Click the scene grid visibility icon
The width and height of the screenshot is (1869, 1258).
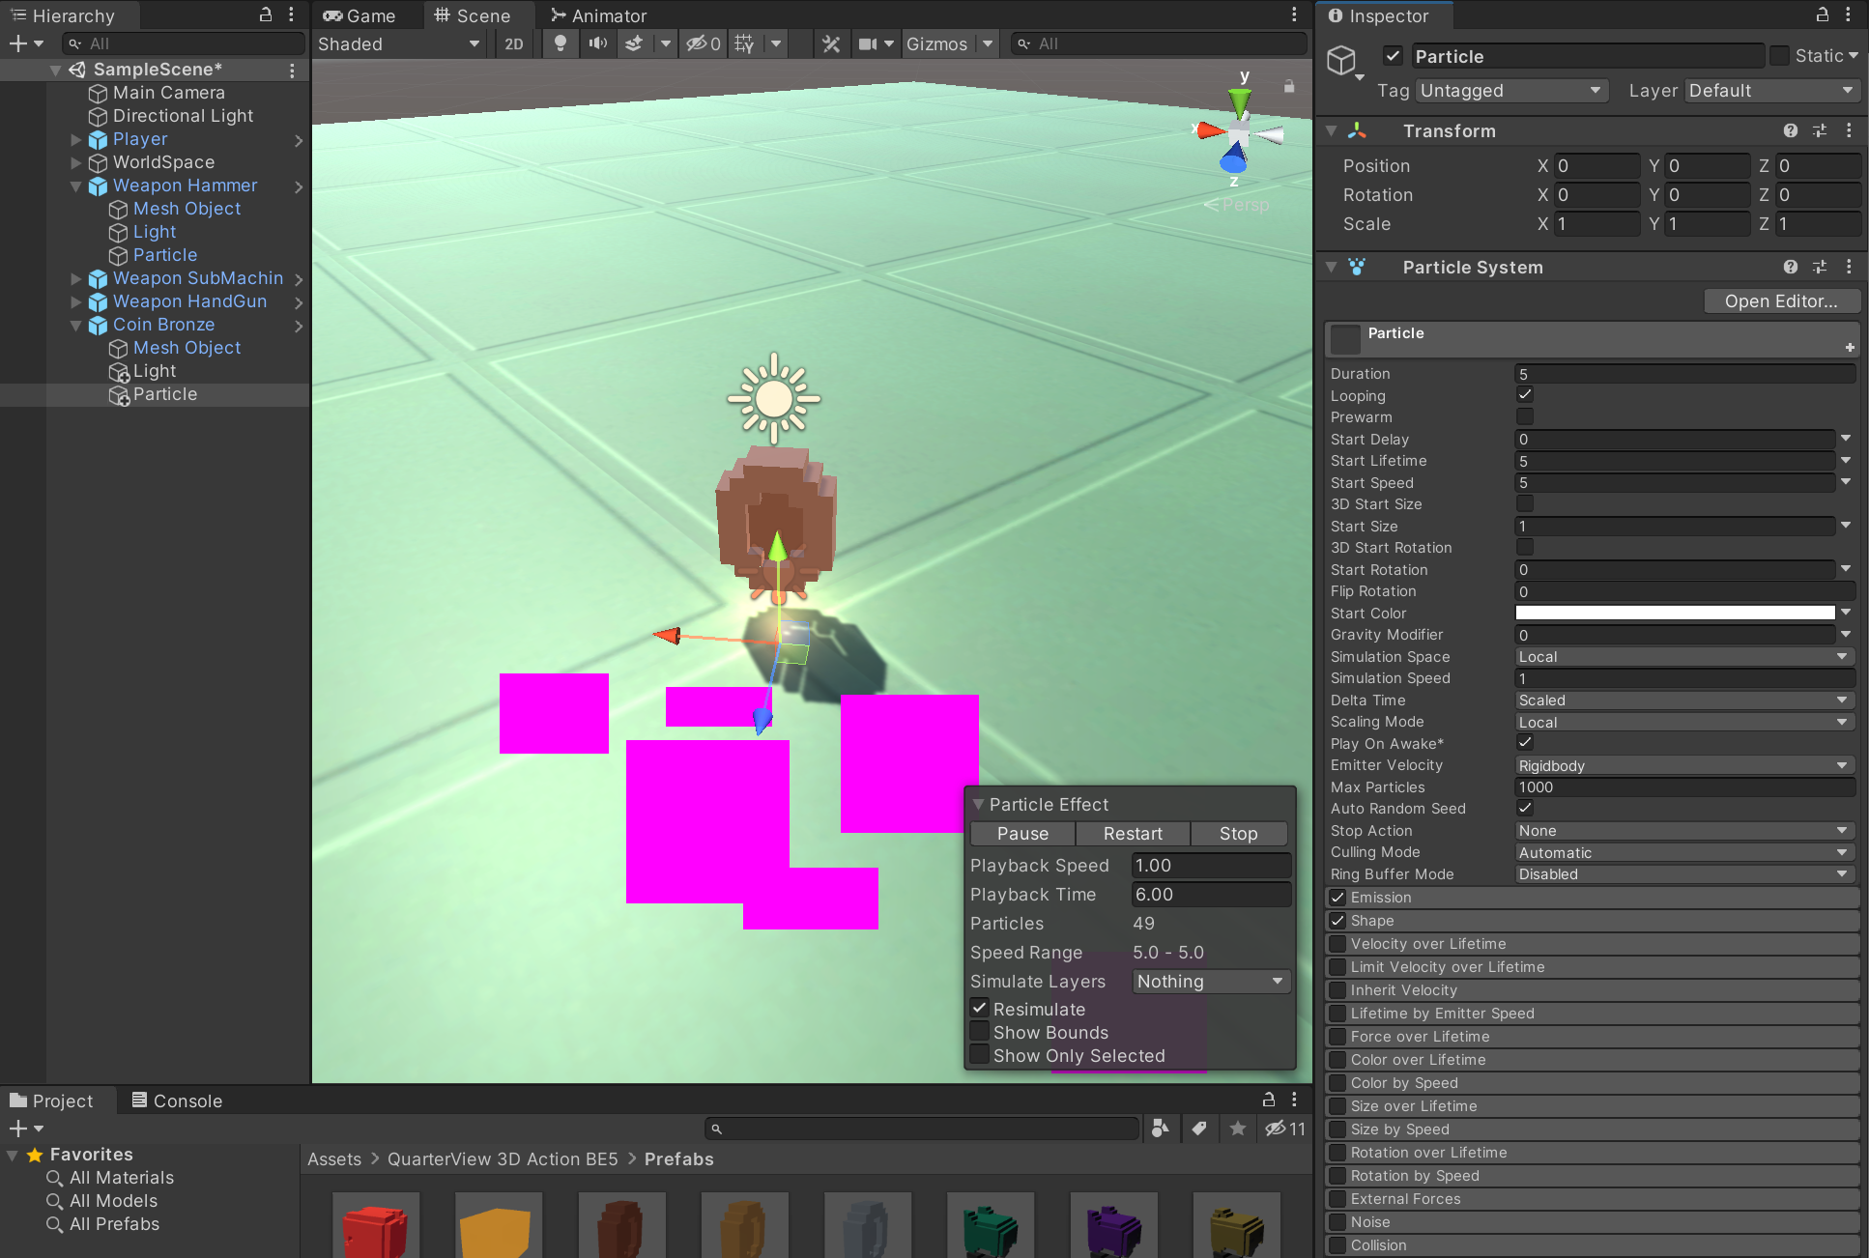[x=744, y=43]
